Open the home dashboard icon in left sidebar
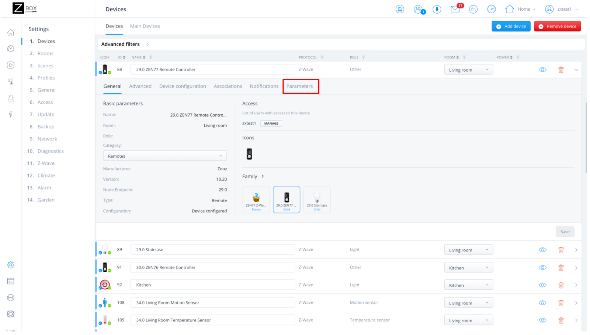This screenshot has width=590, height=335. click(x=11, y=32)
